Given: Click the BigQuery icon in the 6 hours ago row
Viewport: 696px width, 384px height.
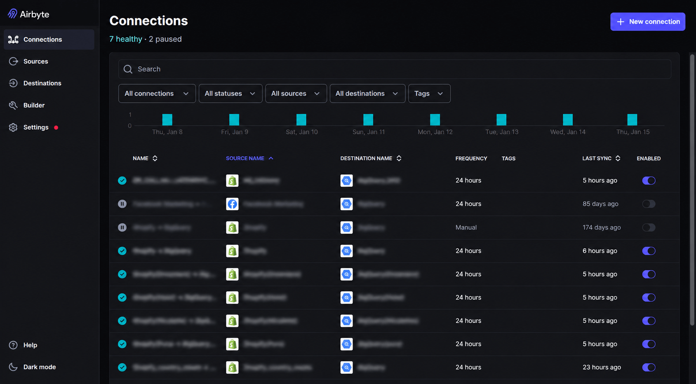Looking at the screenshot, I should tap(347, 251).
